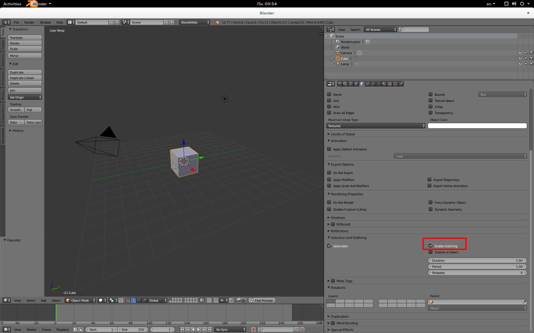The height and width of the screenshot is (333, 534).
Task: Open the Modifiers wrench tab
Action: 373,84
